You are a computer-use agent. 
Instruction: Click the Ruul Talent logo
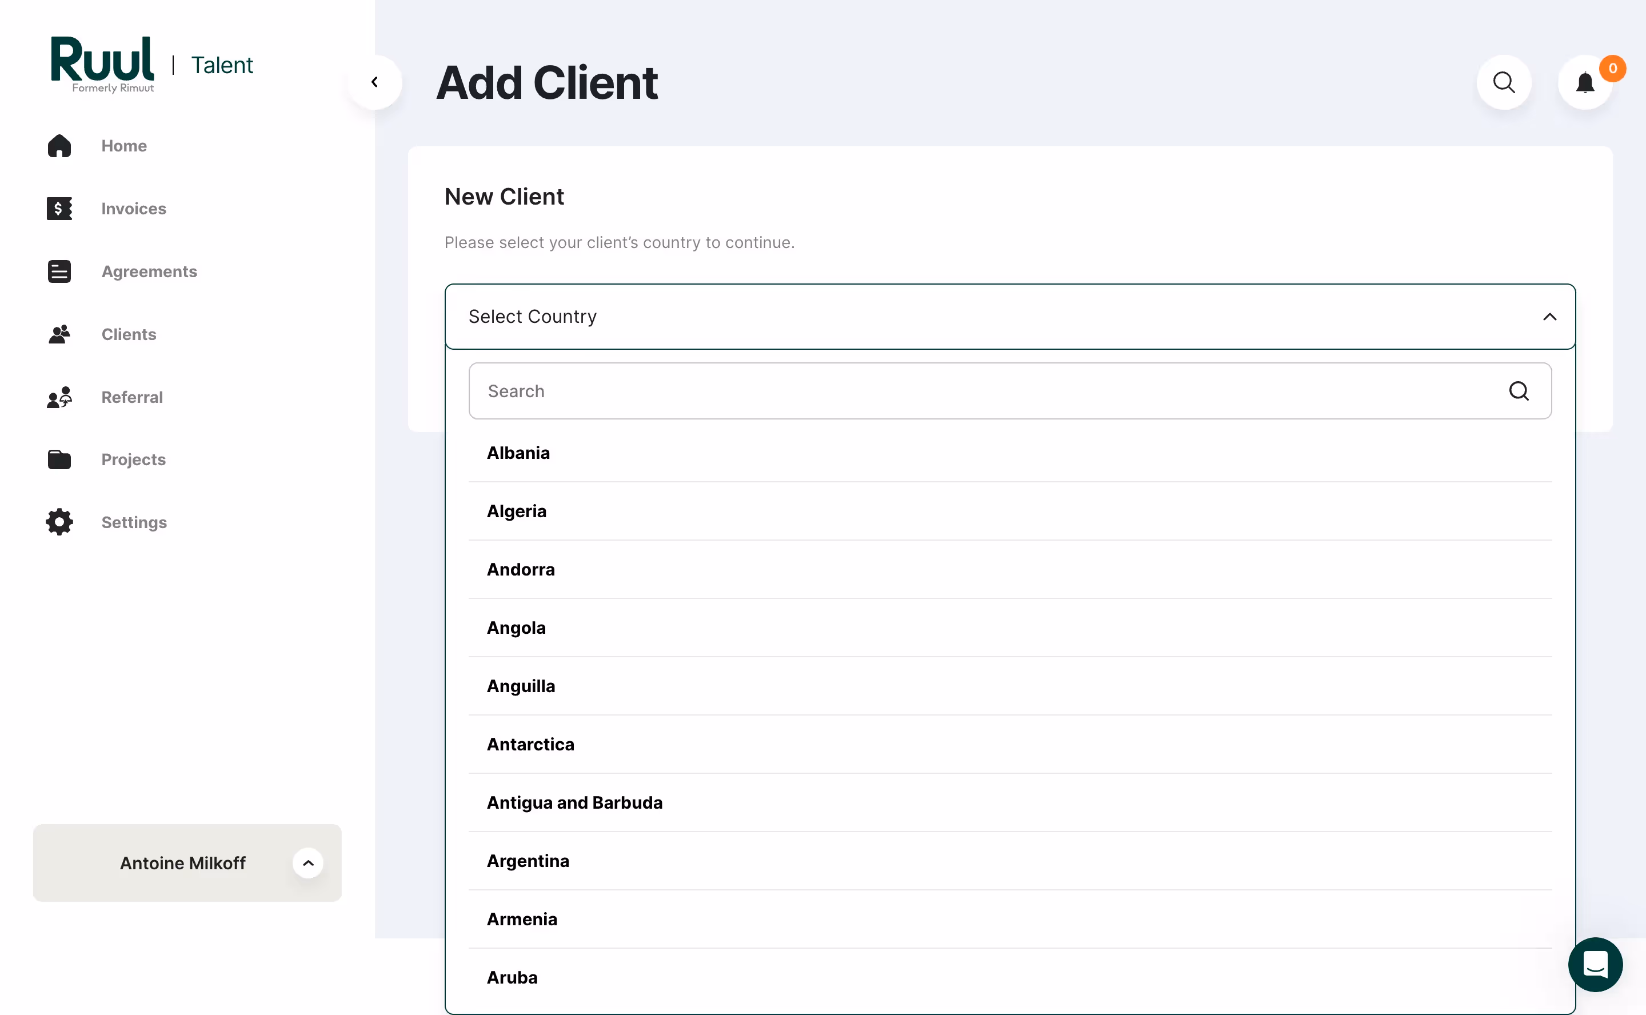tap(102, 64)
